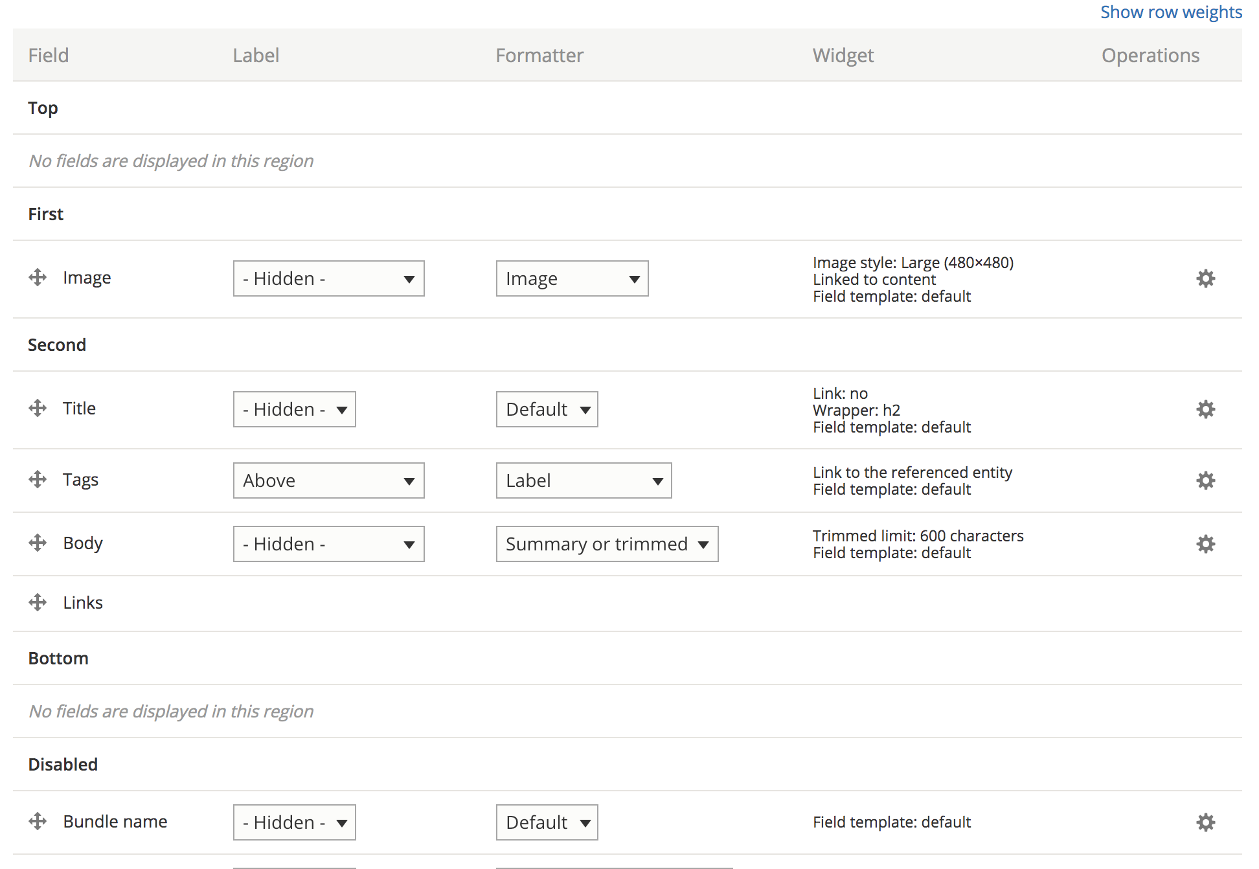Click gear icon for Bundle name
This screenshot has height=869, width=1259.
1205,823
